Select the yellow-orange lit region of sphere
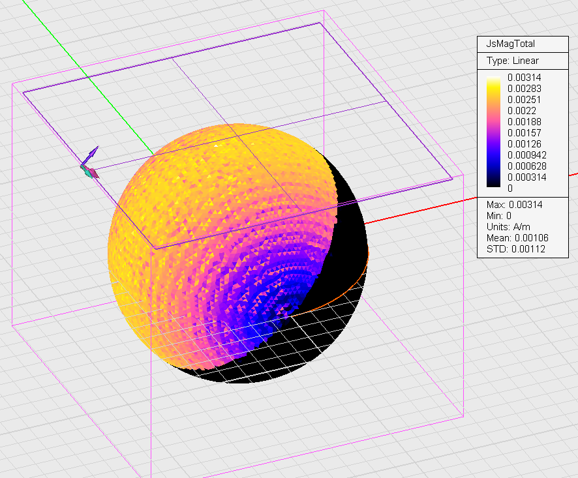This screenshot has width=578, height=478. pyautogui.click(x=183, y=209)
